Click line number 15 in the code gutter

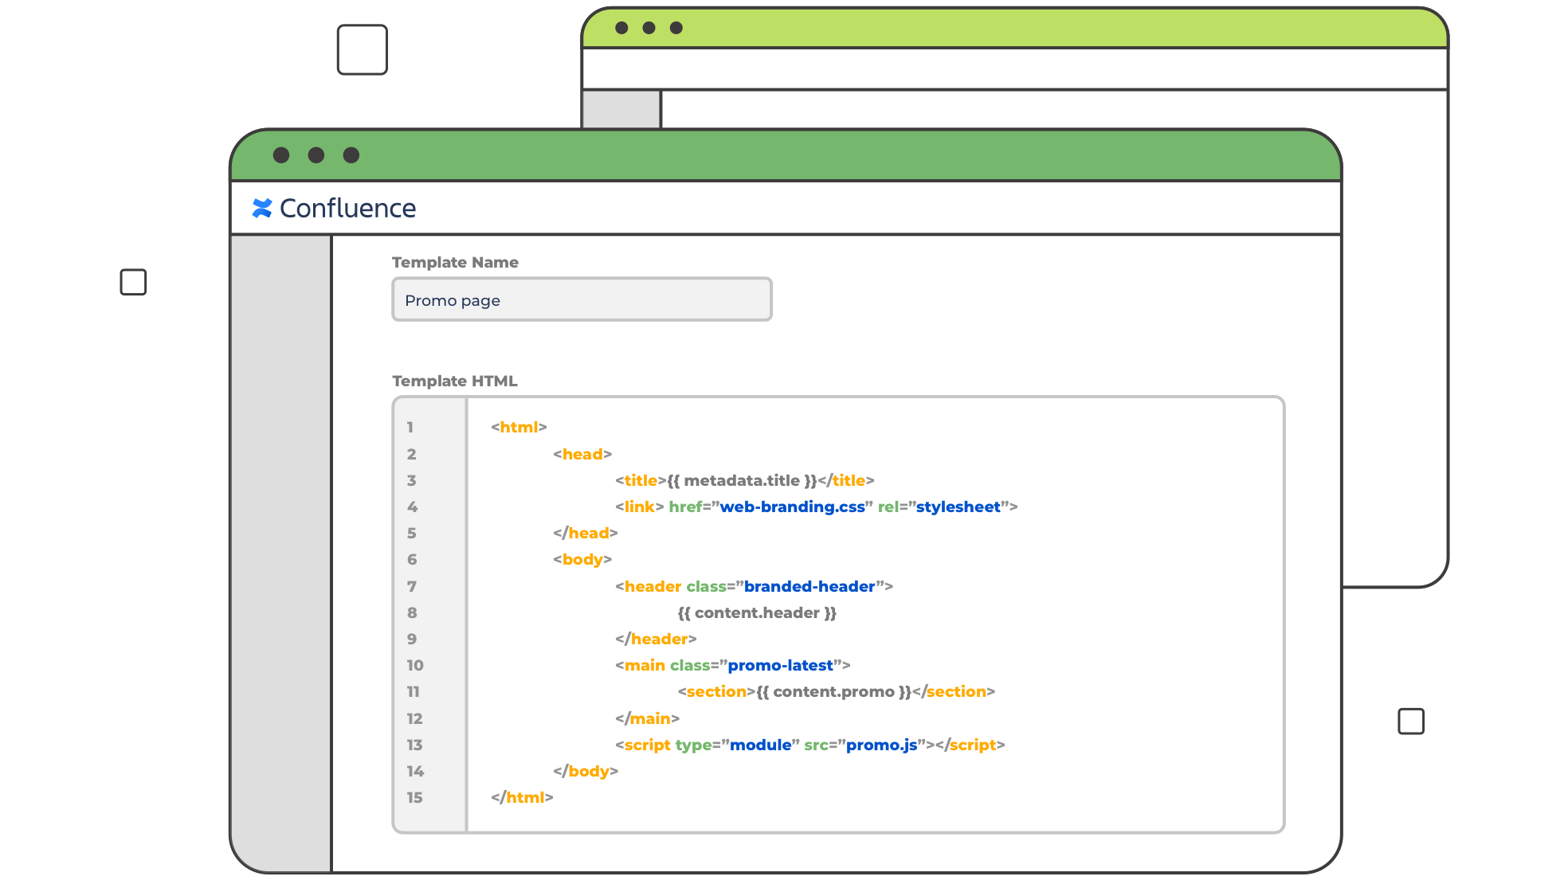[414, 798]
